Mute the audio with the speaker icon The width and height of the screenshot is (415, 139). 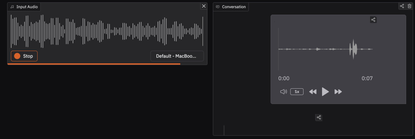point(284,92)
